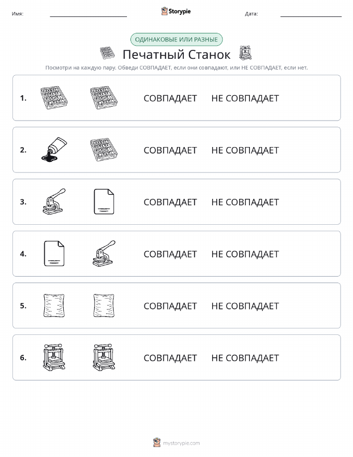Choose СОВПАДАЕТ in row 6

pyautogui.click(x=170, y=358)
